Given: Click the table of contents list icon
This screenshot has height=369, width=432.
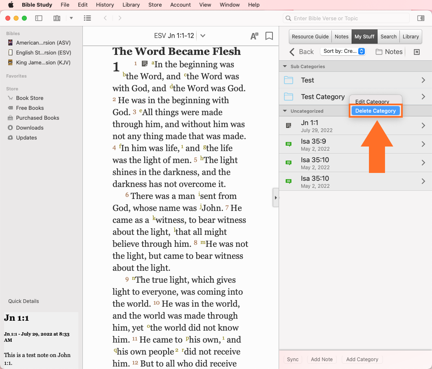Looking at the screenshot, I should pos(87,18).
